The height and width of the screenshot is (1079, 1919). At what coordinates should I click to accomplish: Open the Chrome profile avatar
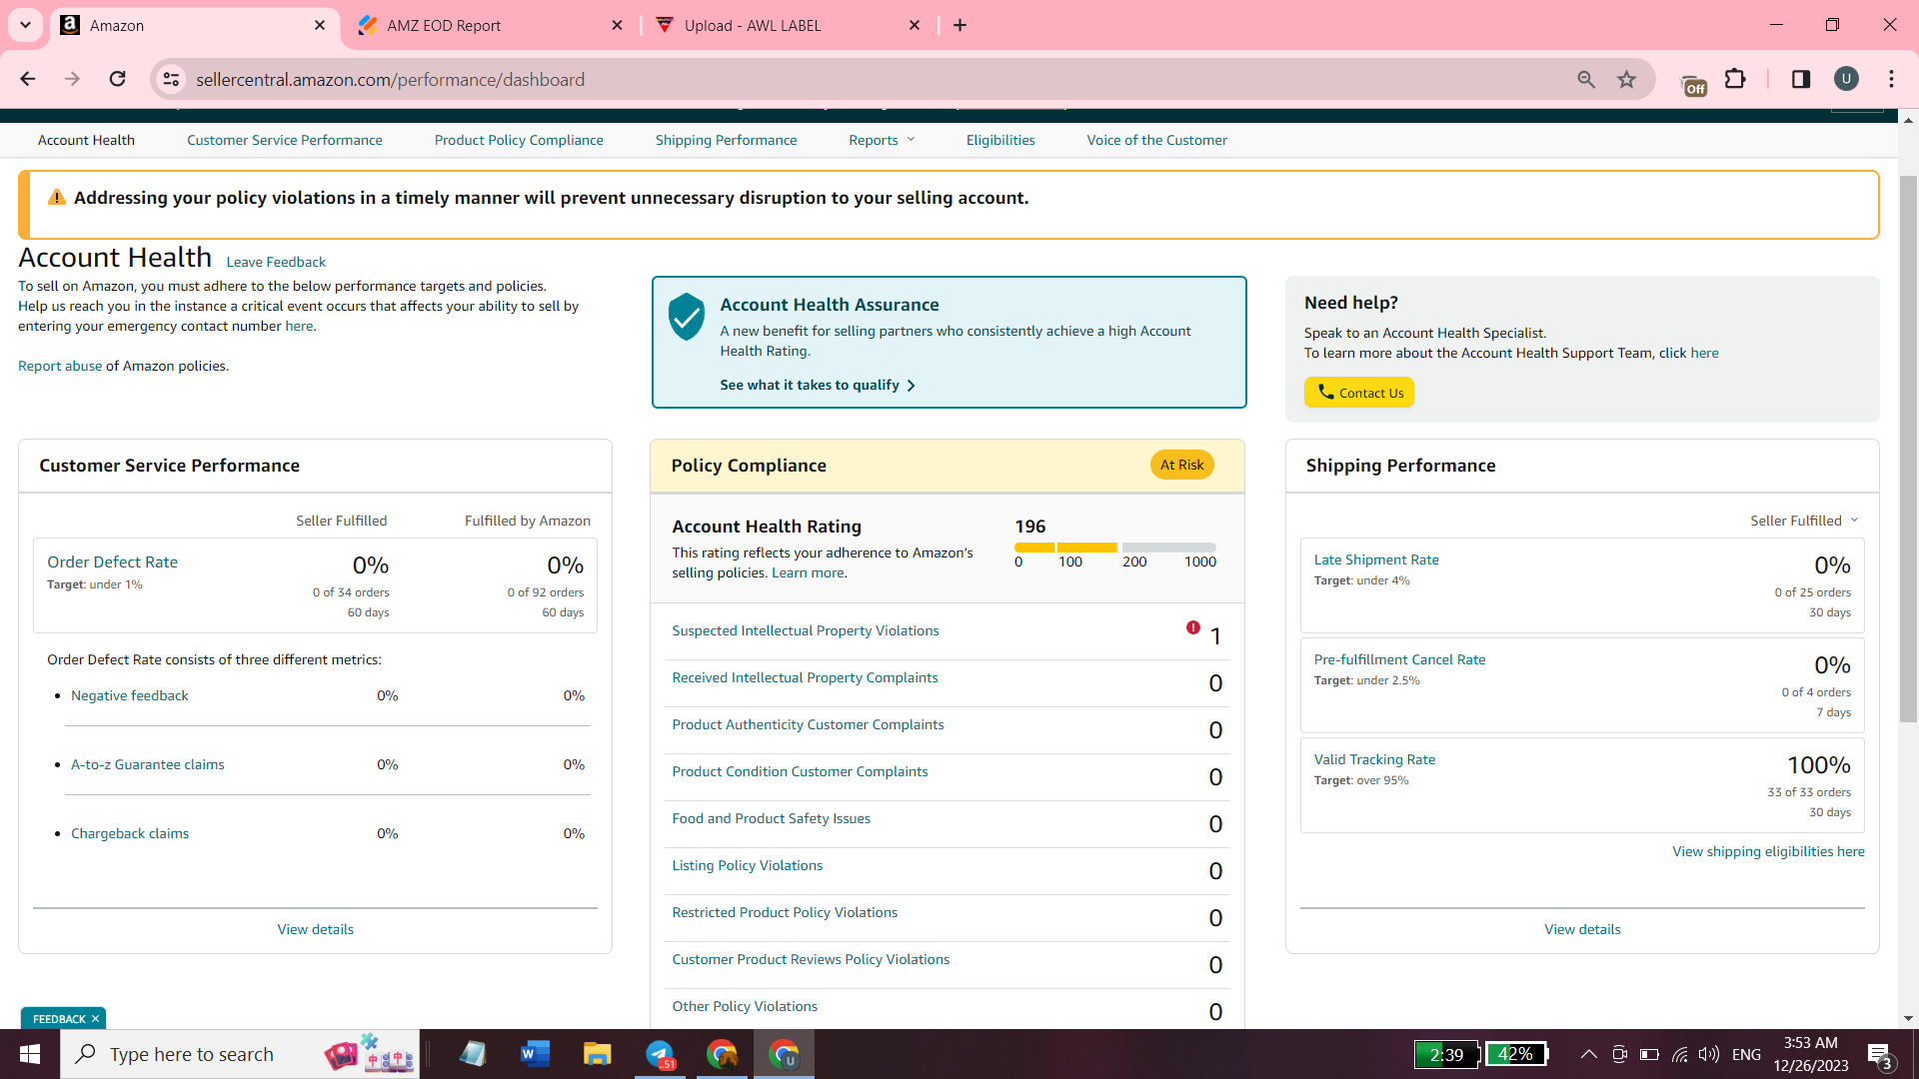tap(1846, 79)
